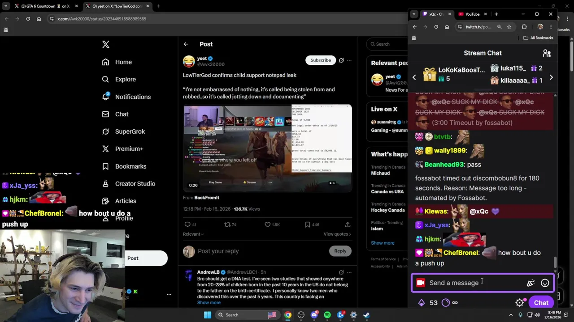574x322 pixels.
Task: Open channel points balance showing 53
Action: [428, 303]
